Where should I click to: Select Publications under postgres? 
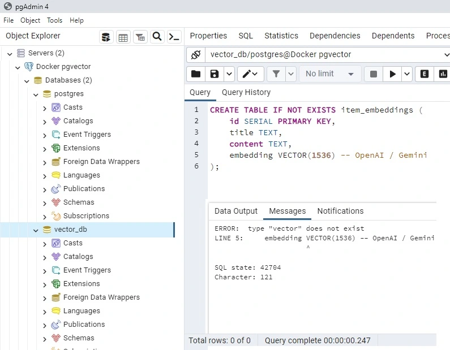(x=84, y=189)
